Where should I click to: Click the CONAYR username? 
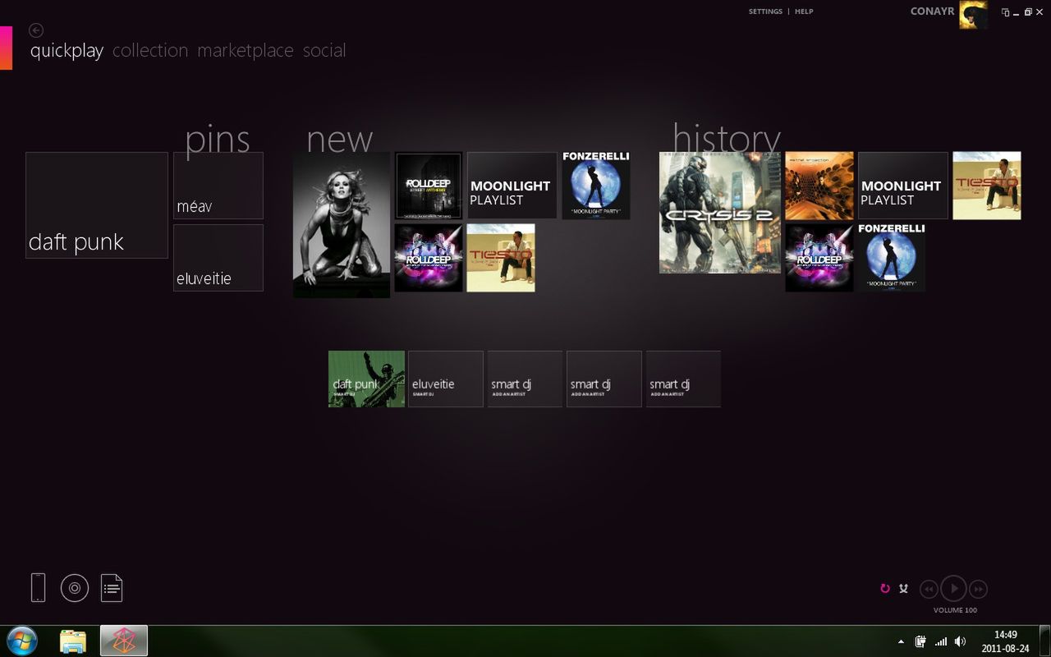tap(932, 11)
